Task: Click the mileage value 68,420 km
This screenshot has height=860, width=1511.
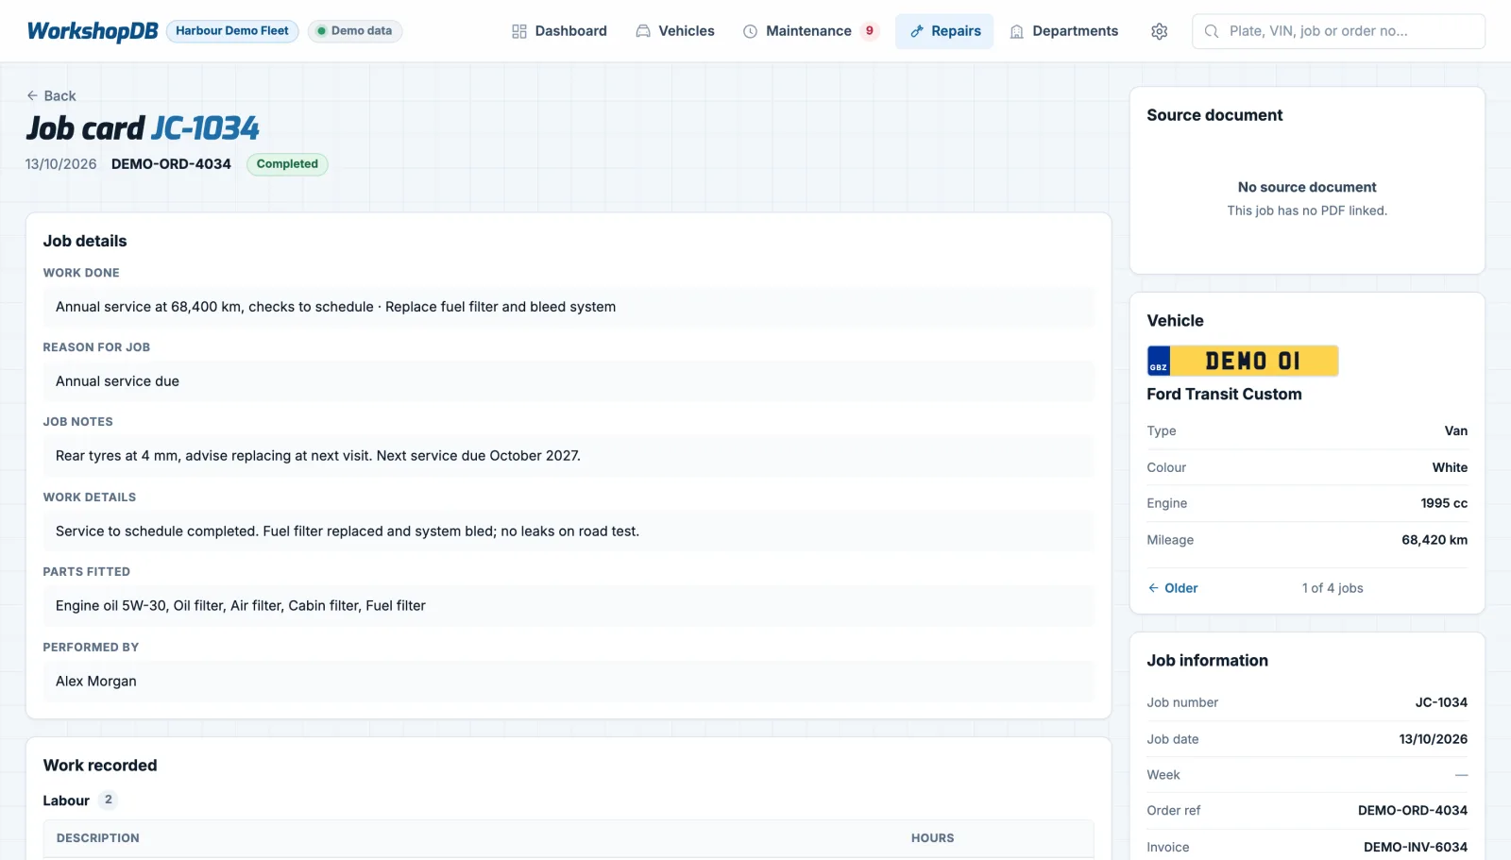Action: click(1435, 540)
